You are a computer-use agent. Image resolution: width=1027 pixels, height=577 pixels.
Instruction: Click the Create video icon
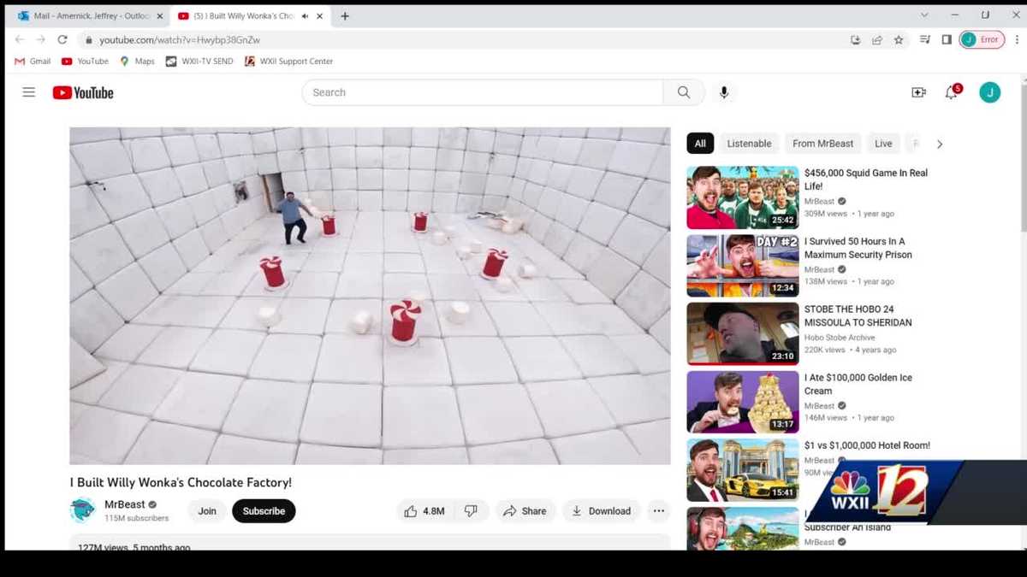(x=918, y=92)
